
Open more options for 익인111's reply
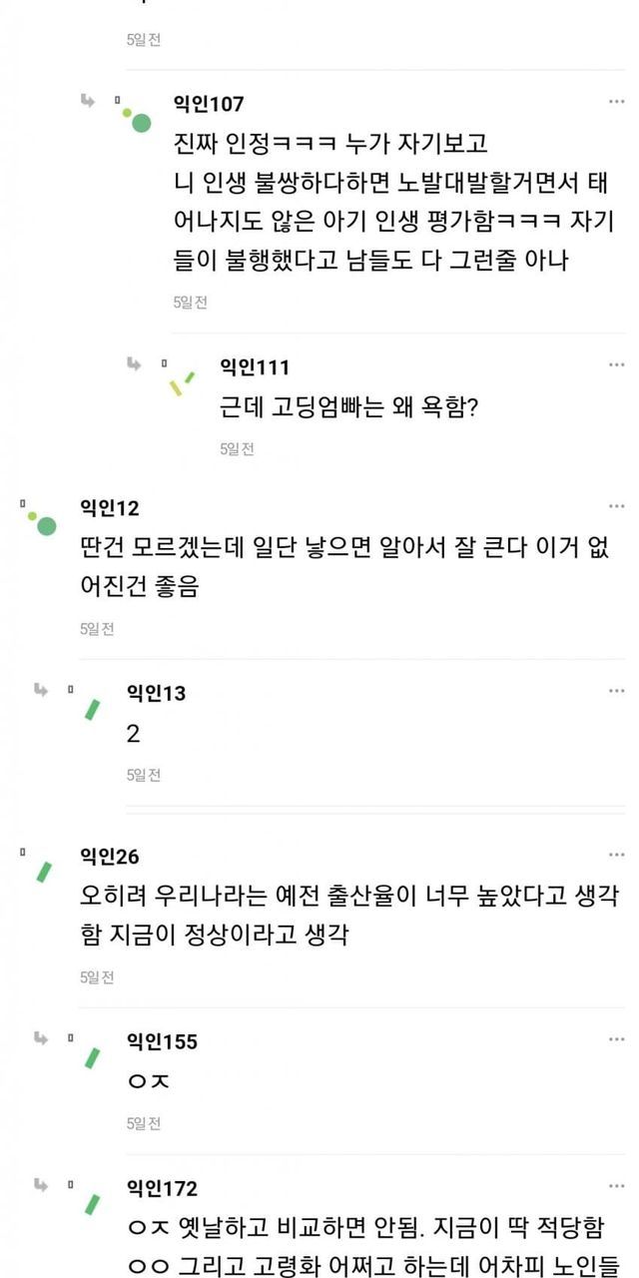tap(617, 365)
